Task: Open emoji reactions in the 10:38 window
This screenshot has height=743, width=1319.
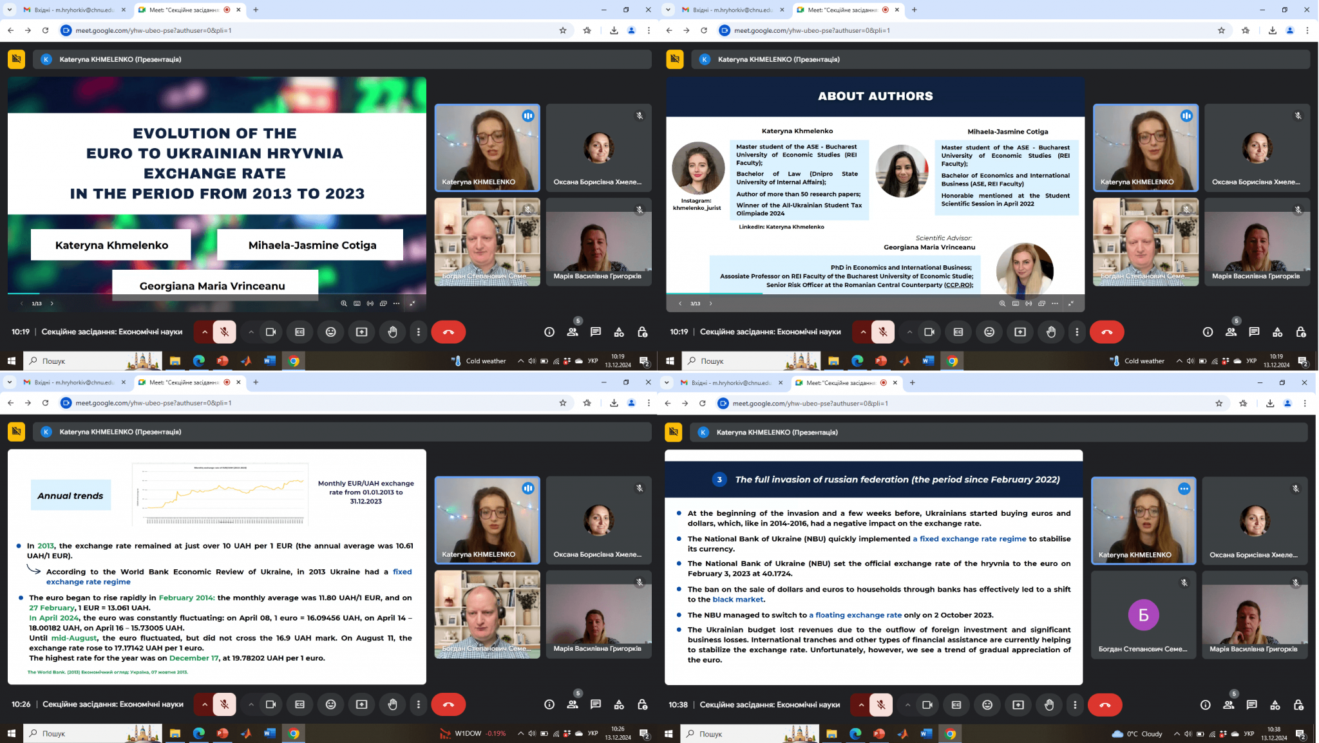Action: pyautogui.click(x=987, y=705)
